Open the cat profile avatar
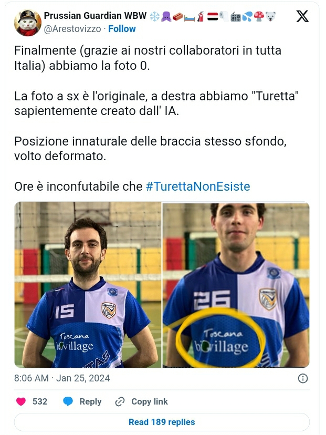Viewport: 326px width, 435px height. (28, 23)
